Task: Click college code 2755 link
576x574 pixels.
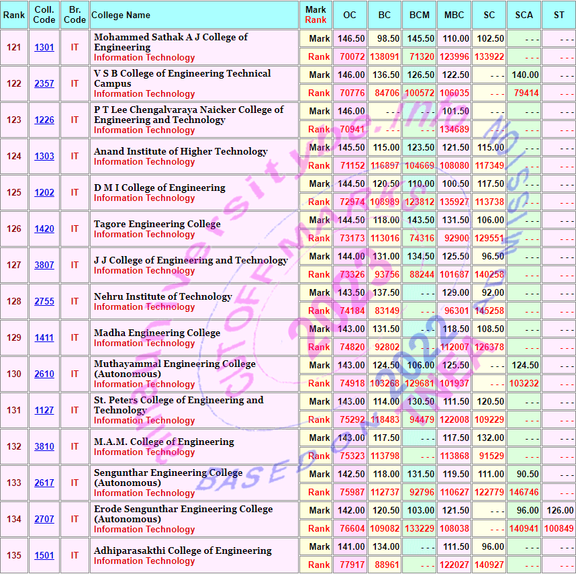Action: (x=44, y=302)
